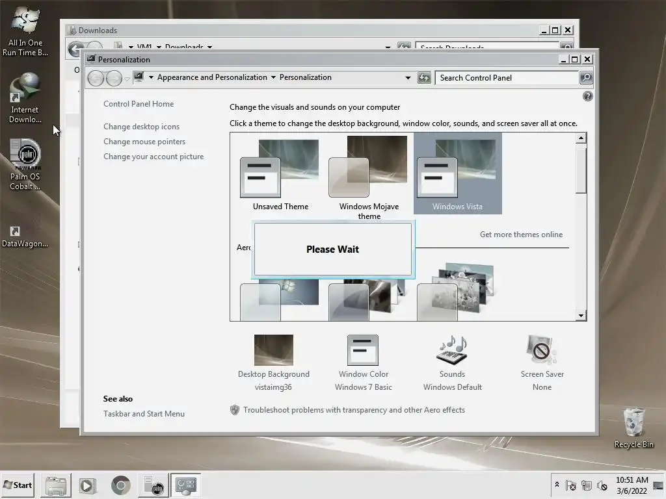Open the file explorer taskbar icon
Image resolution: width=666 pixels, height=499 pixels.
coord(56,485)
